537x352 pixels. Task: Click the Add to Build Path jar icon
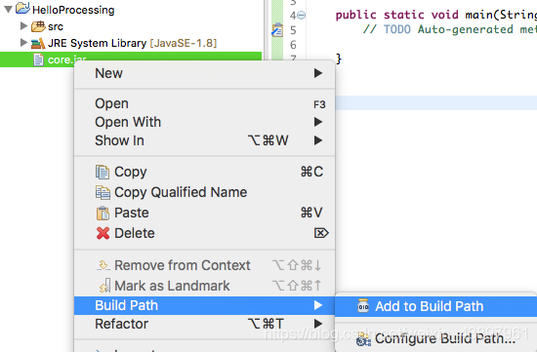363,305
